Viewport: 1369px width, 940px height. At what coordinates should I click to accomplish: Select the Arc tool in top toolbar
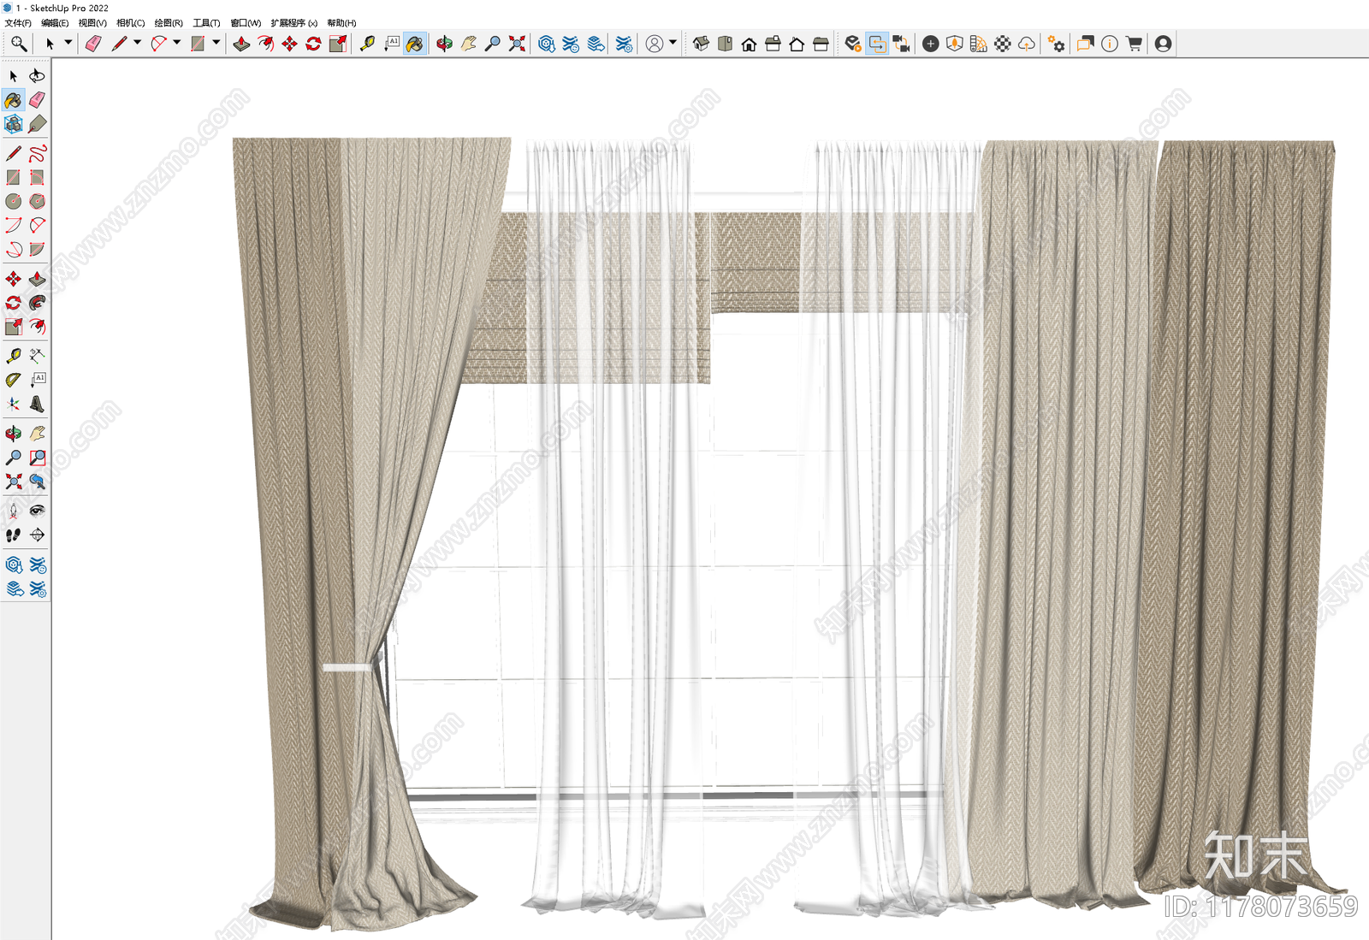[x=159, y=44]
